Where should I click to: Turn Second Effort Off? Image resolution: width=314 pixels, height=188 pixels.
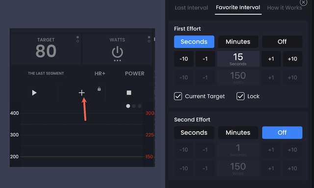click(x=282, y=133)
